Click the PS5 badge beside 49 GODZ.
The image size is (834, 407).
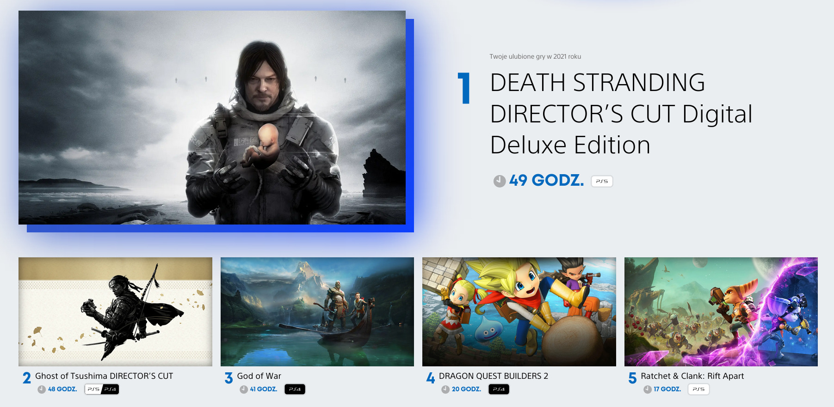pos(602,182)
